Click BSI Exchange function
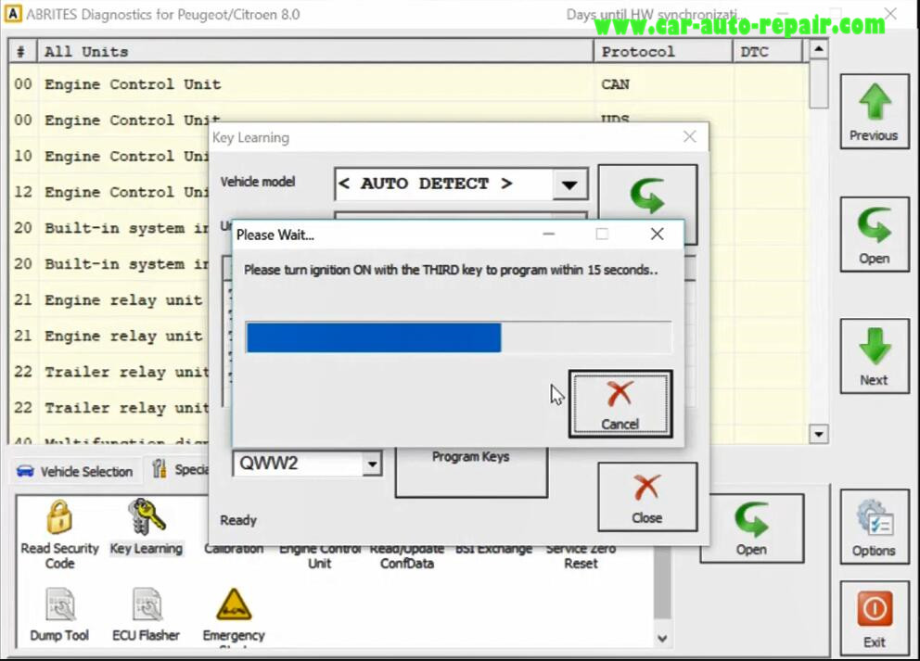Screen dimensions: 920x661 pos(493,549)
